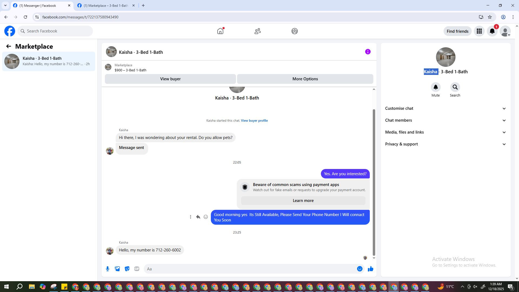The width and height of the screenshot is (519, 292).
Task: Open the GIF picker icon
Action: tap(137, 269)
